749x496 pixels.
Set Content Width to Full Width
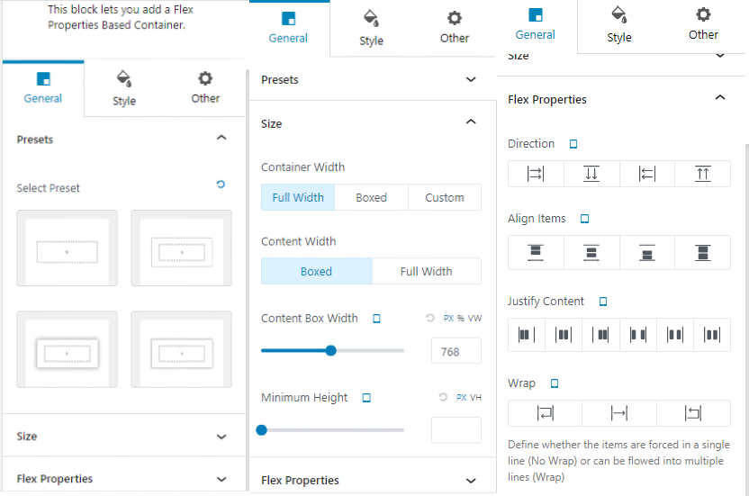[426, 272]
